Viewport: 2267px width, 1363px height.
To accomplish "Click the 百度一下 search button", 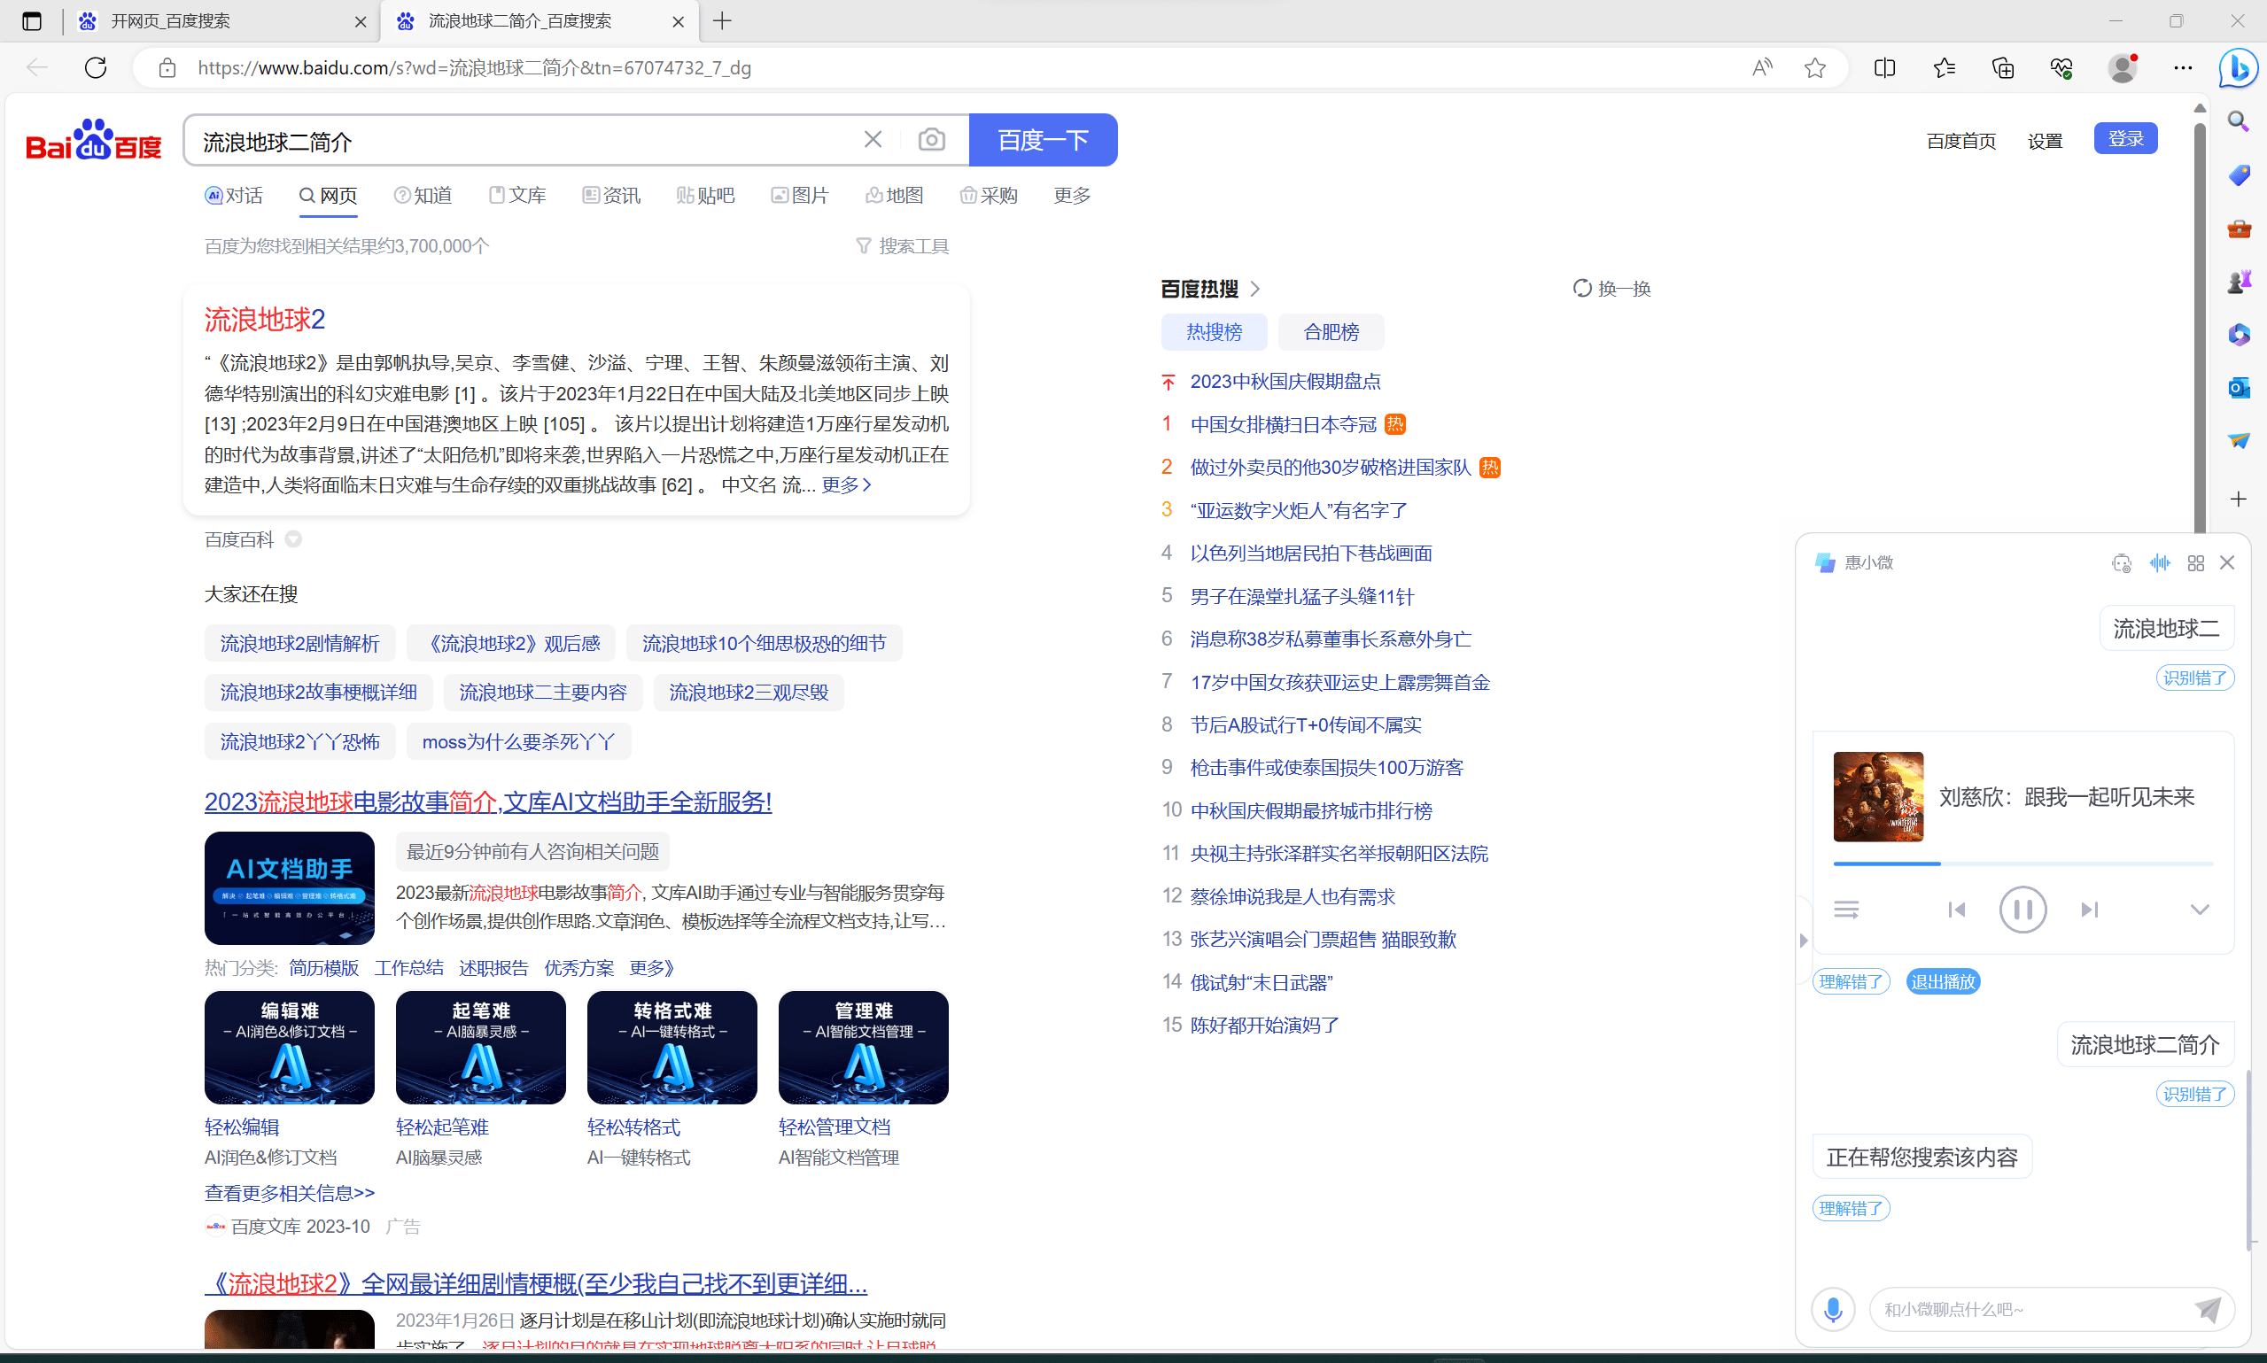I will [1044, 140].
